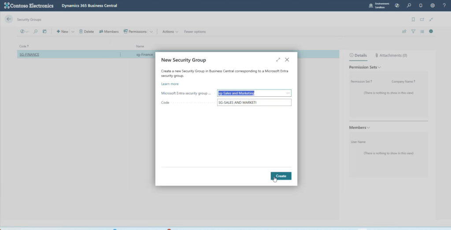Click Fewer options

click(195, 32)
